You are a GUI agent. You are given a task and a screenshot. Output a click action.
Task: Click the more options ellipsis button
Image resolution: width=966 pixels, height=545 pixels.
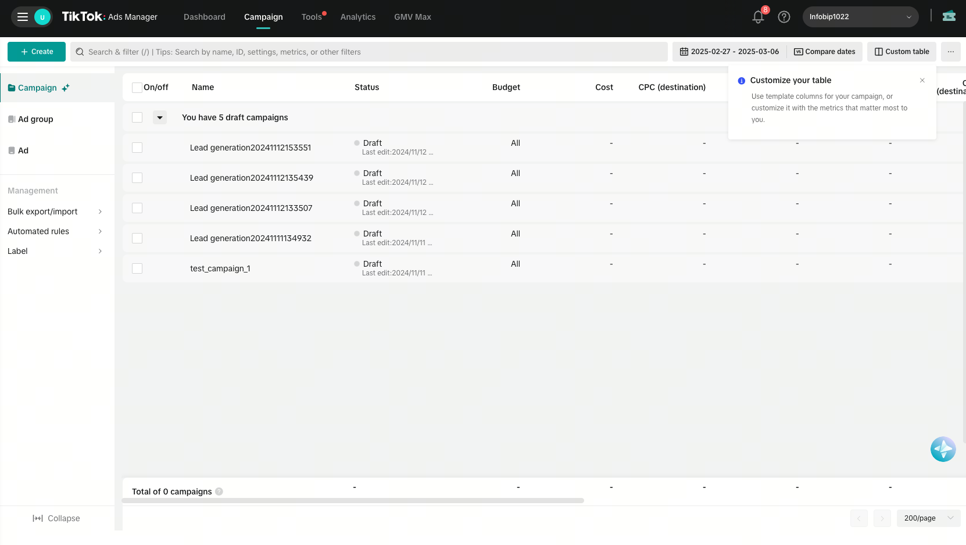coord(951,52)
